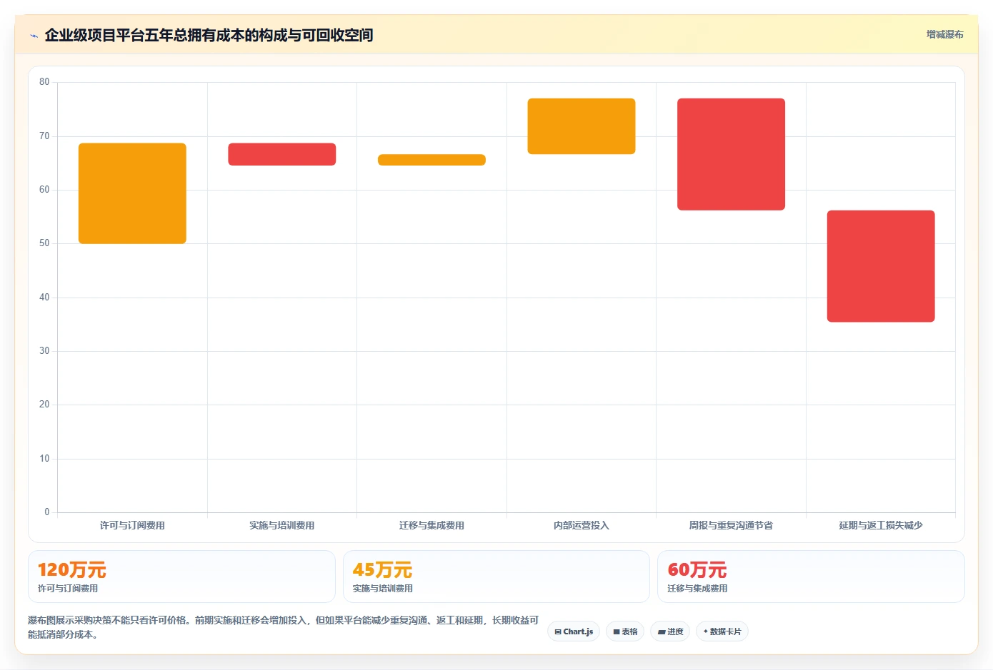Click the orange 许可与订阅费用 bar

132,193
